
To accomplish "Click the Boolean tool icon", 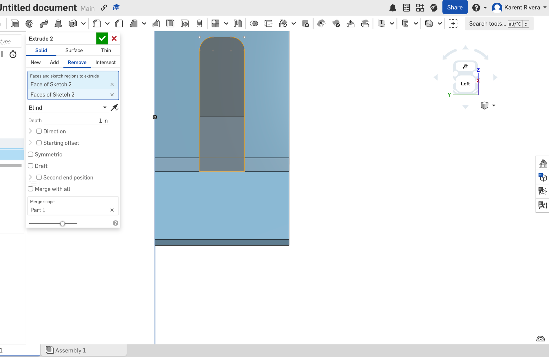I will pyautogui.click(x=254, y=24).
